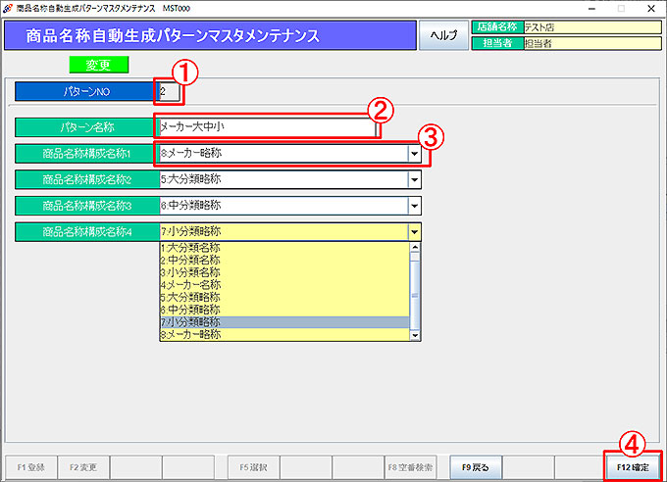Viewport: 667px width, 482px height.
Task: Minimize the MST000 window
Action: click(x=591, y=9)
